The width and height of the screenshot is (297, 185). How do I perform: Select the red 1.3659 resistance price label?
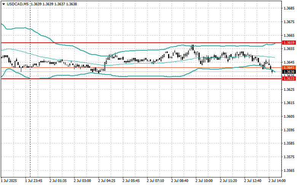[x=289, y=43]
